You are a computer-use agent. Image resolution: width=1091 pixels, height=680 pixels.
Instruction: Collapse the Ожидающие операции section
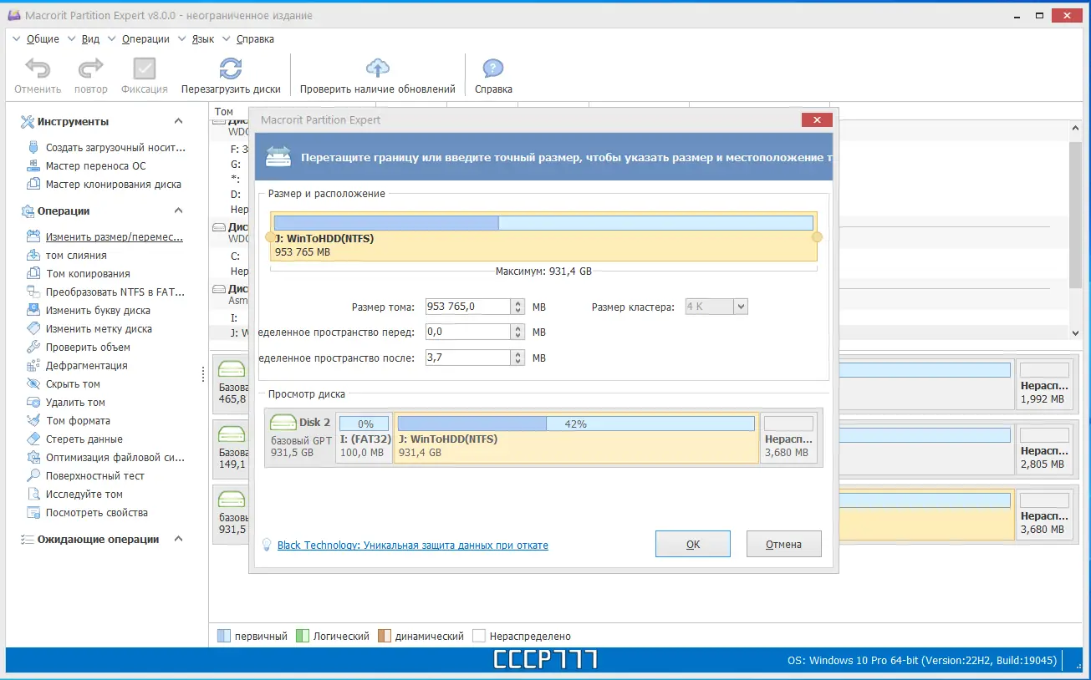click(x=178, y=540)
